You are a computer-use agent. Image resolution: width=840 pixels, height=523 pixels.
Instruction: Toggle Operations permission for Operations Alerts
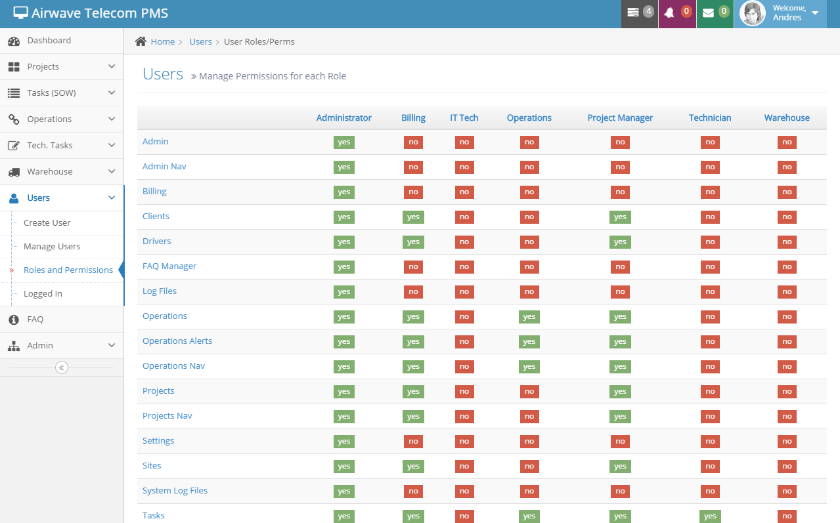pos(529,342)
